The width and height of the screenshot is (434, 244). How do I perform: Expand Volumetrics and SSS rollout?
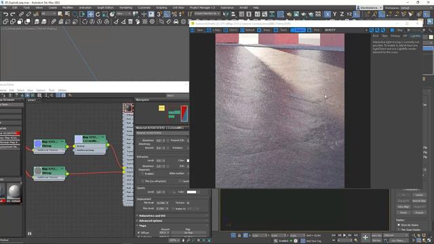tap(172, 216)
